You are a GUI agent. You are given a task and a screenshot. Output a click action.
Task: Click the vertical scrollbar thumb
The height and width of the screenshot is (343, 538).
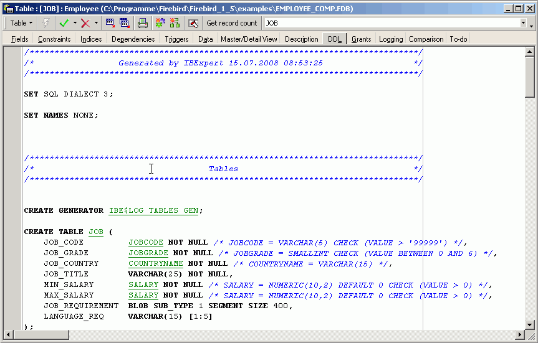click(529, 77)
